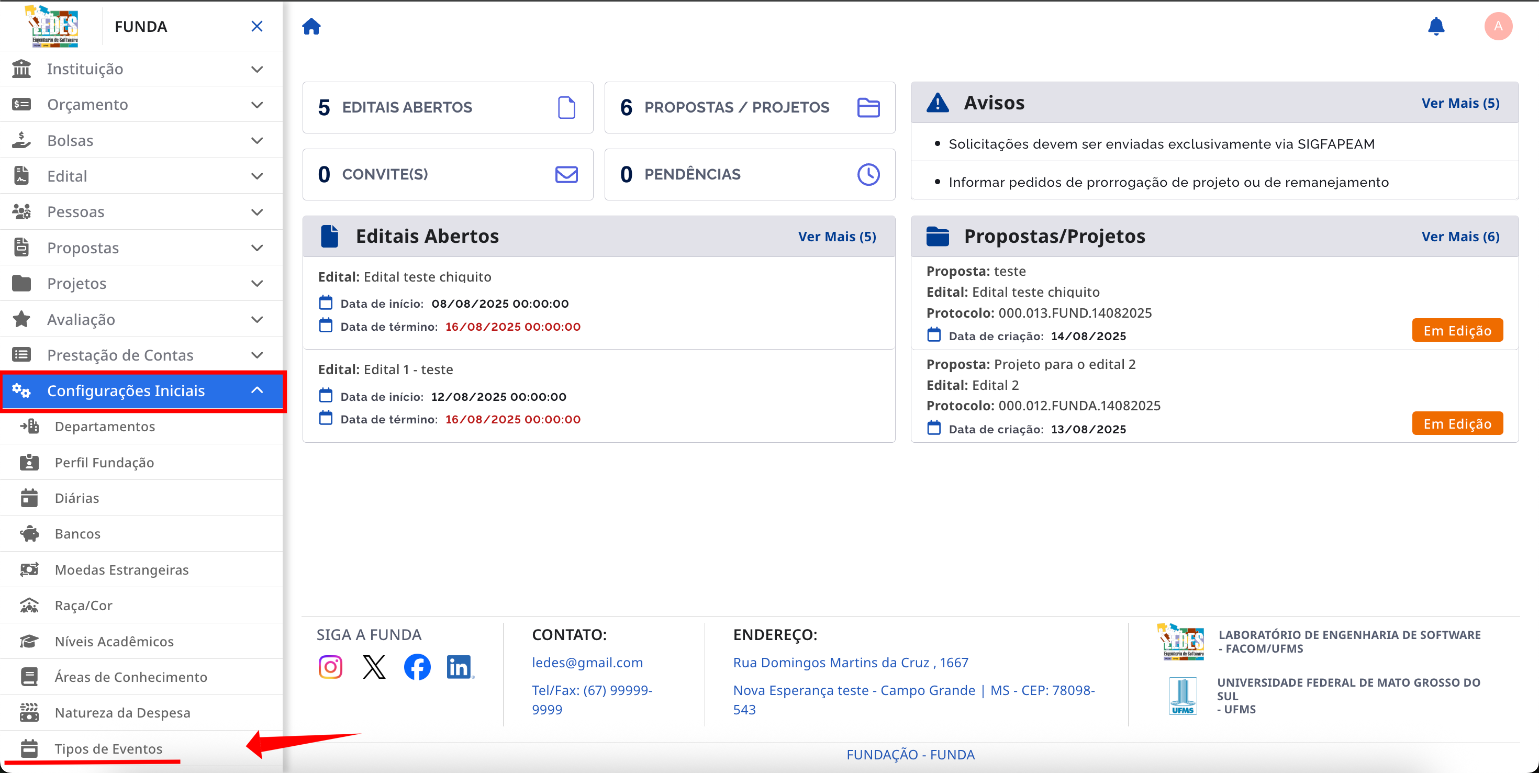Expand the Prestação de Contas section
The width and height of the screenshot is (1539, 773).
[x=257, y=355]
